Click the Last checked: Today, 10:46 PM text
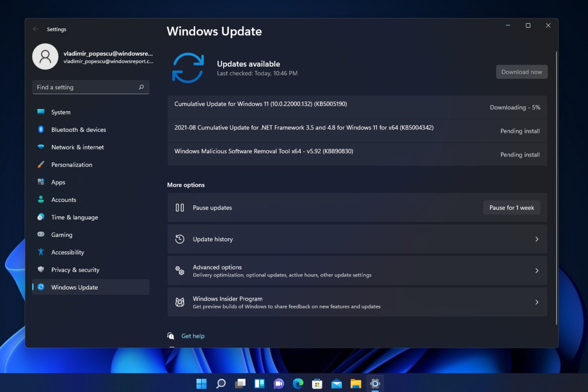The height and width of the screenshot is (392, 588). tap(257, 73)
